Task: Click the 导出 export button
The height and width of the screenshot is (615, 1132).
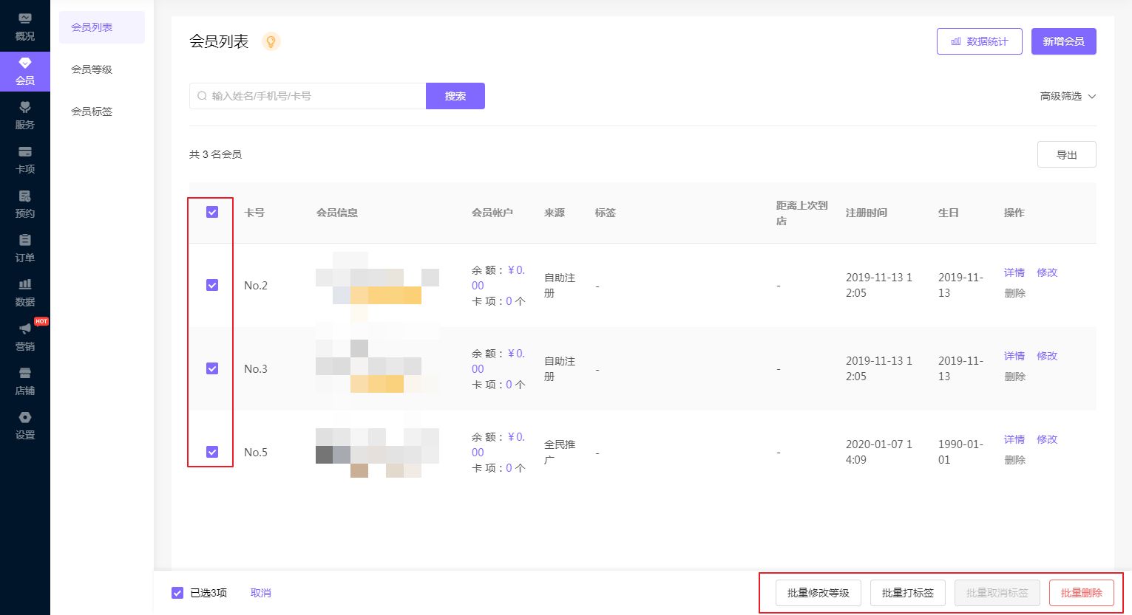Action: [x=1067, y=154]
